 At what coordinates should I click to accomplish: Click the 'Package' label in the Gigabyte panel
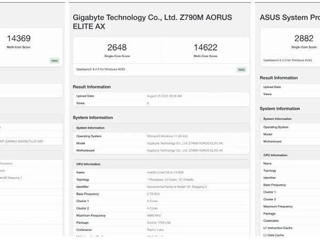click(83, 222)
